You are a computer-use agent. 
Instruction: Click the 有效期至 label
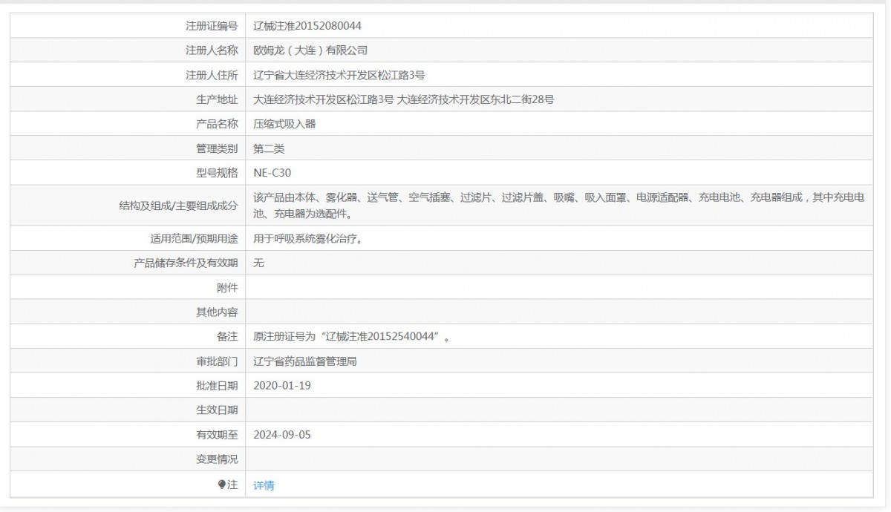[x=217, y=435]
